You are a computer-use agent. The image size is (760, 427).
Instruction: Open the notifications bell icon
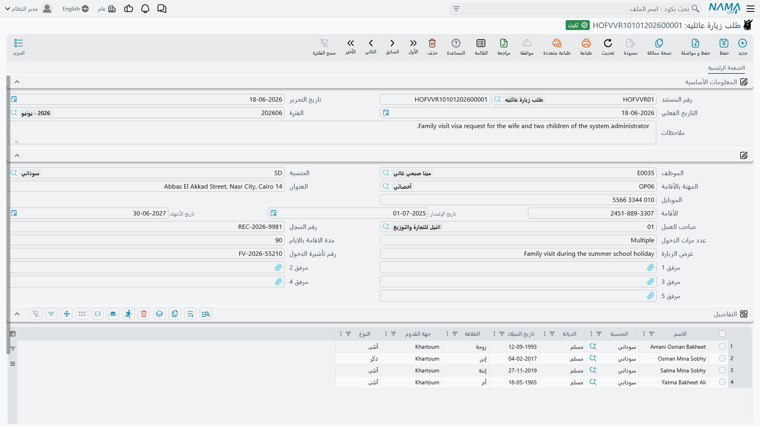[145, 9]
